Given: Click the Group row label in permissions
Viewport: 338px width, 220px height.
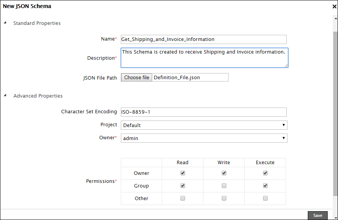Looking at the screenshot, I should click(141, 186).
